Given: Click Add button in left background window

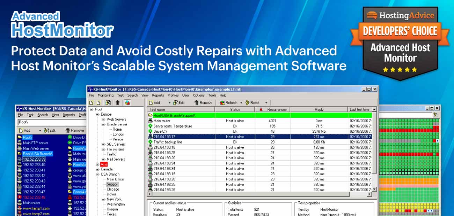Looking at the screenshot, I should pos(24,130).
